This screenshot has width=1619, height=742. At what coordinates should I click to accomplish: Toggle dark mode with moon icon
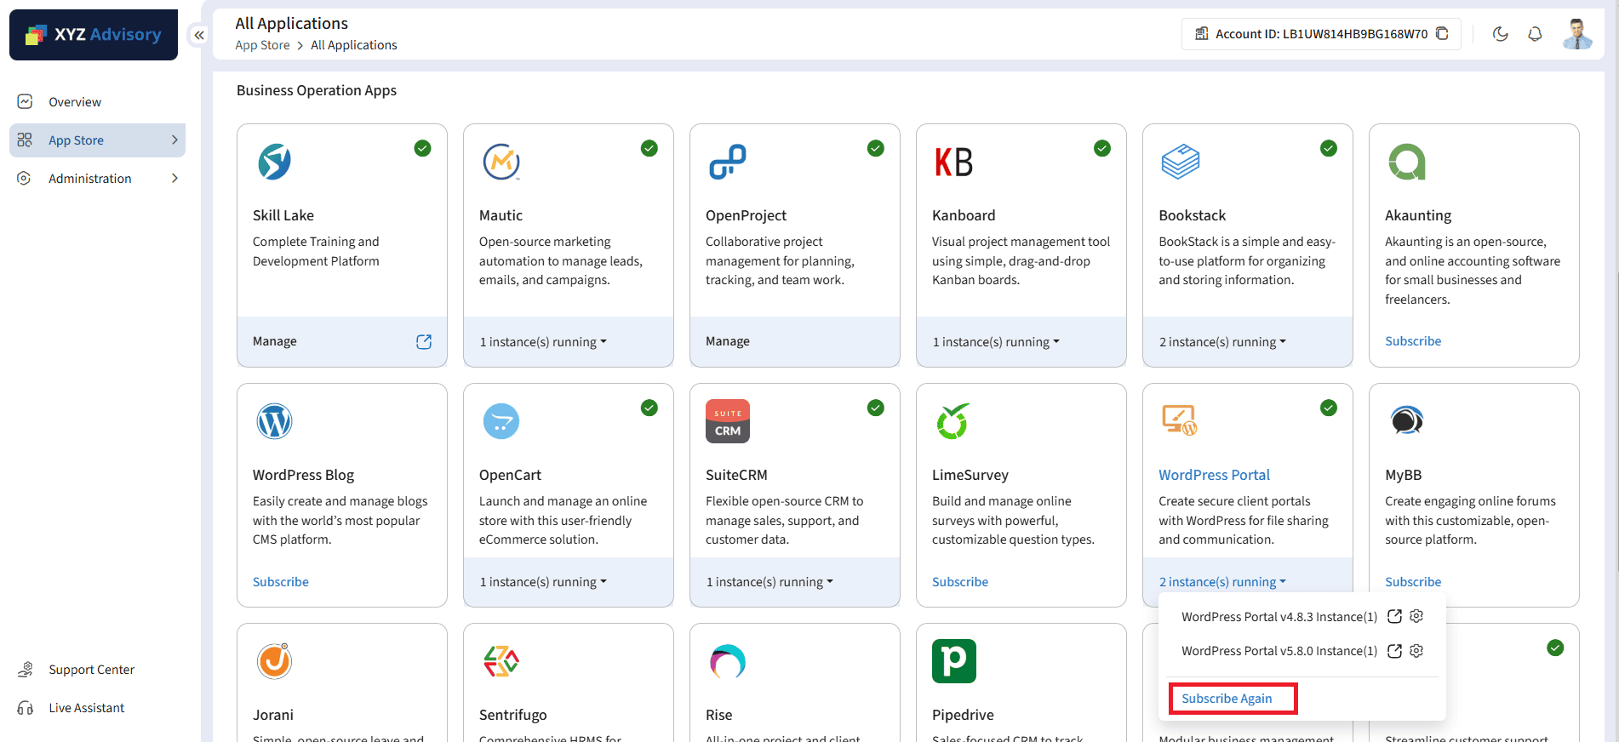(1501, 34)
